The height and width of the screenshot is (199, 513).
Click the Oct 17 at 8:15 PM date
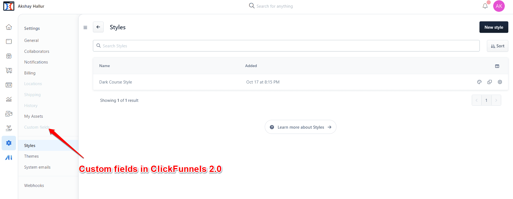[x=263, y=82]
